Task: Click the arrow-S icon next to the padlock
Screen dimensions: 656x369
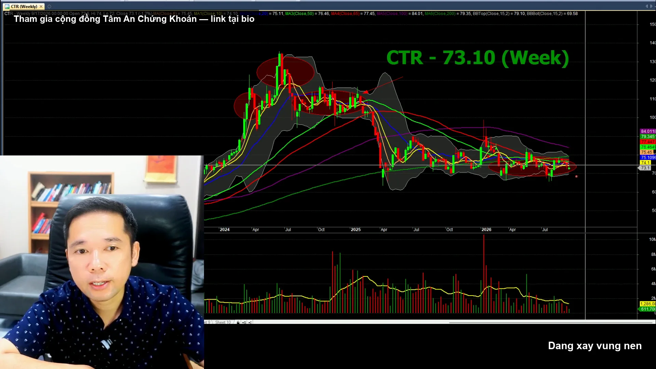Action: tap(244, 322)
